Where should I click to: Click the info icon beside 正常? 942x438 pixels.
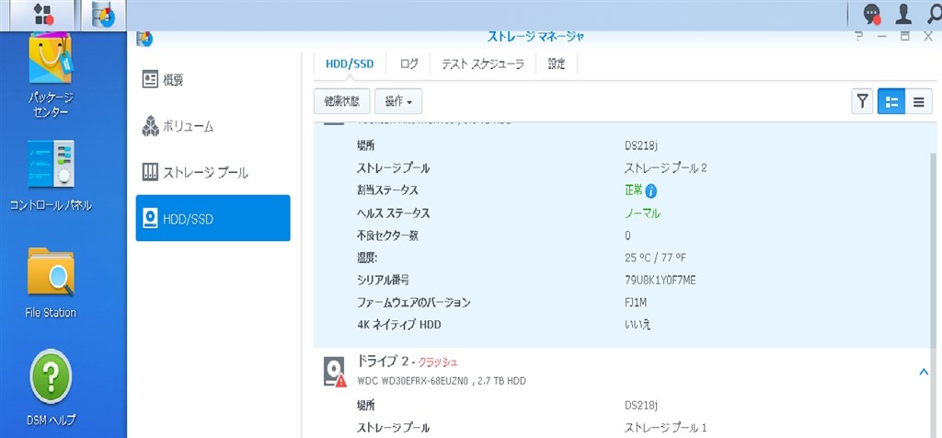[x=650, y=191]
